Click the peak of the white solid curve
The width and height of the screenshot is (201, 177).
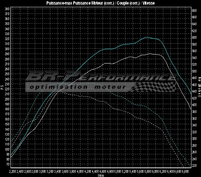click(150, 54)
